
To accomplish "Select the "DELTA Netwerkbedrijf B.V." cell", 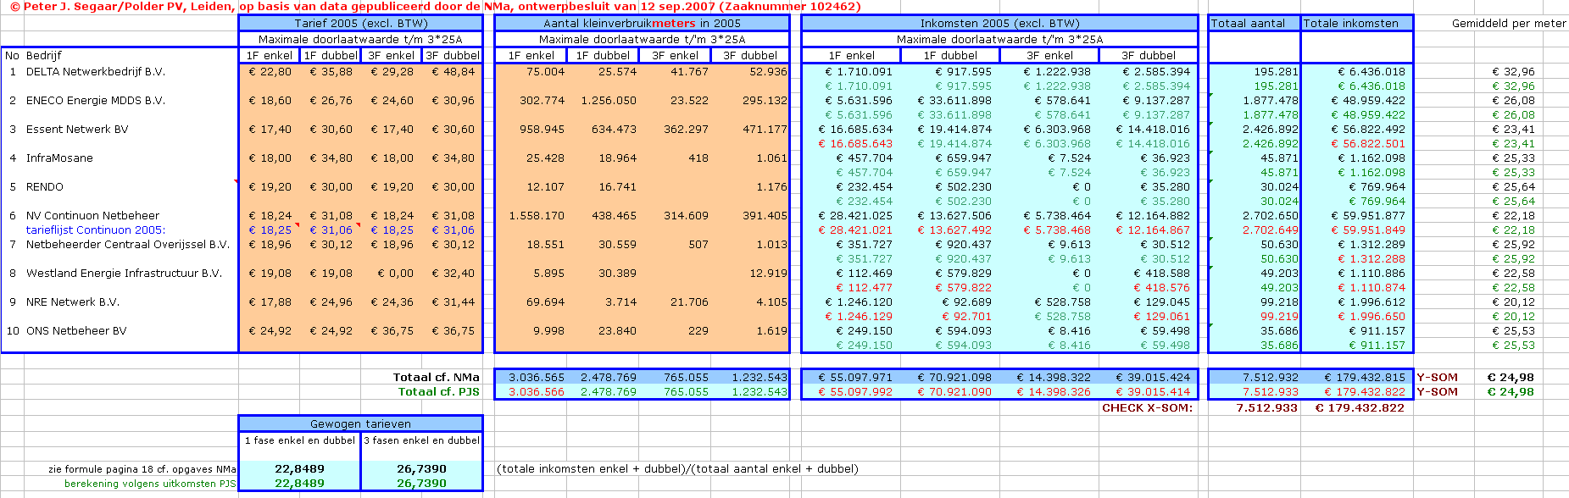I will pyautogui.click(x=96, y=72).
